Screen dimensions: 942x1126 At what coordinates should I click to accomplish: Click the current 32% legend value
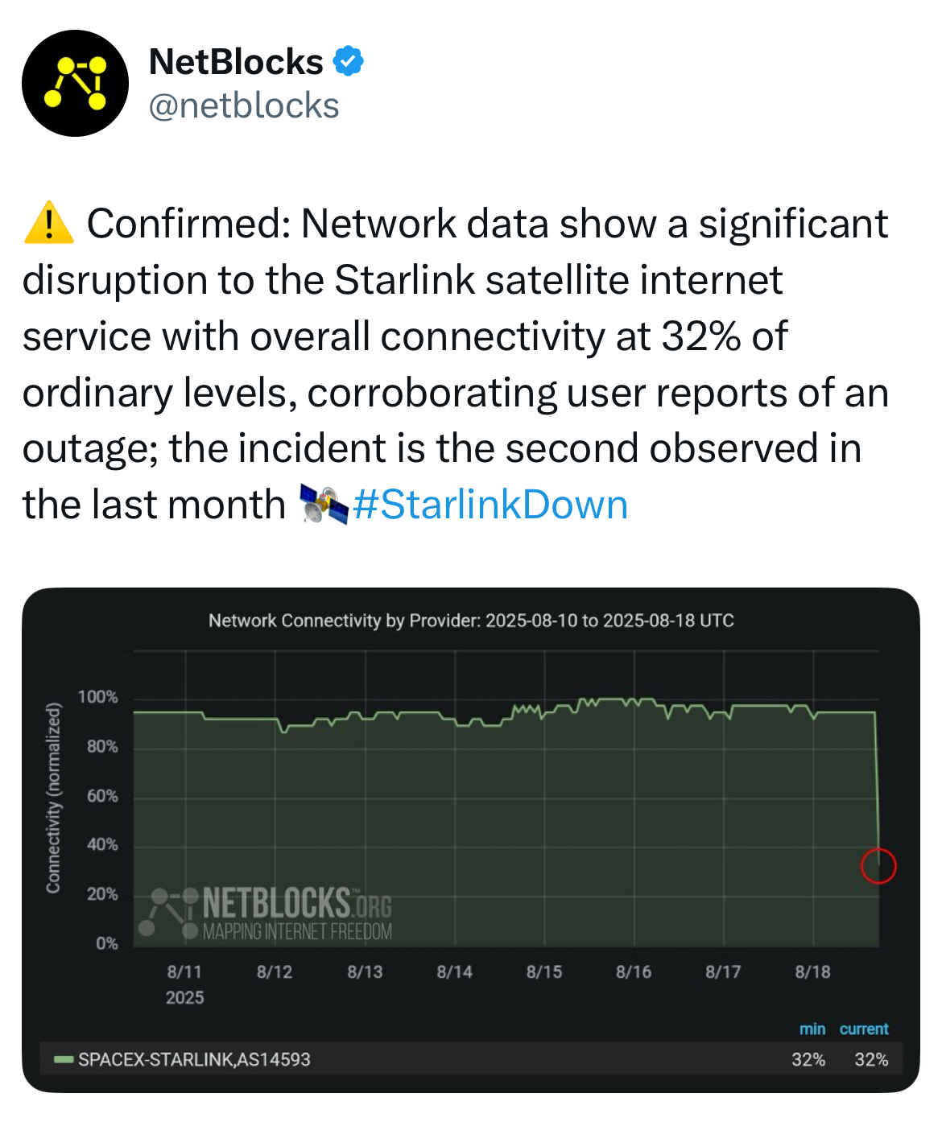(x=871, y=1059)
